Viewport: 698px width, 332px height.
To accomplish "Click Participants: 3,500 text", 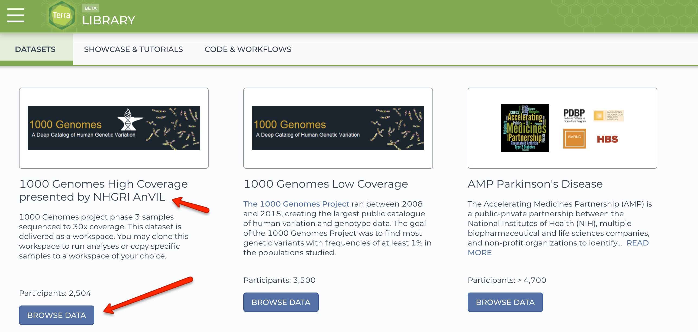I will (x=279, y=280).
